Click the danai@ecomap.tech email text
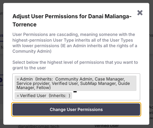 (39, 126)
